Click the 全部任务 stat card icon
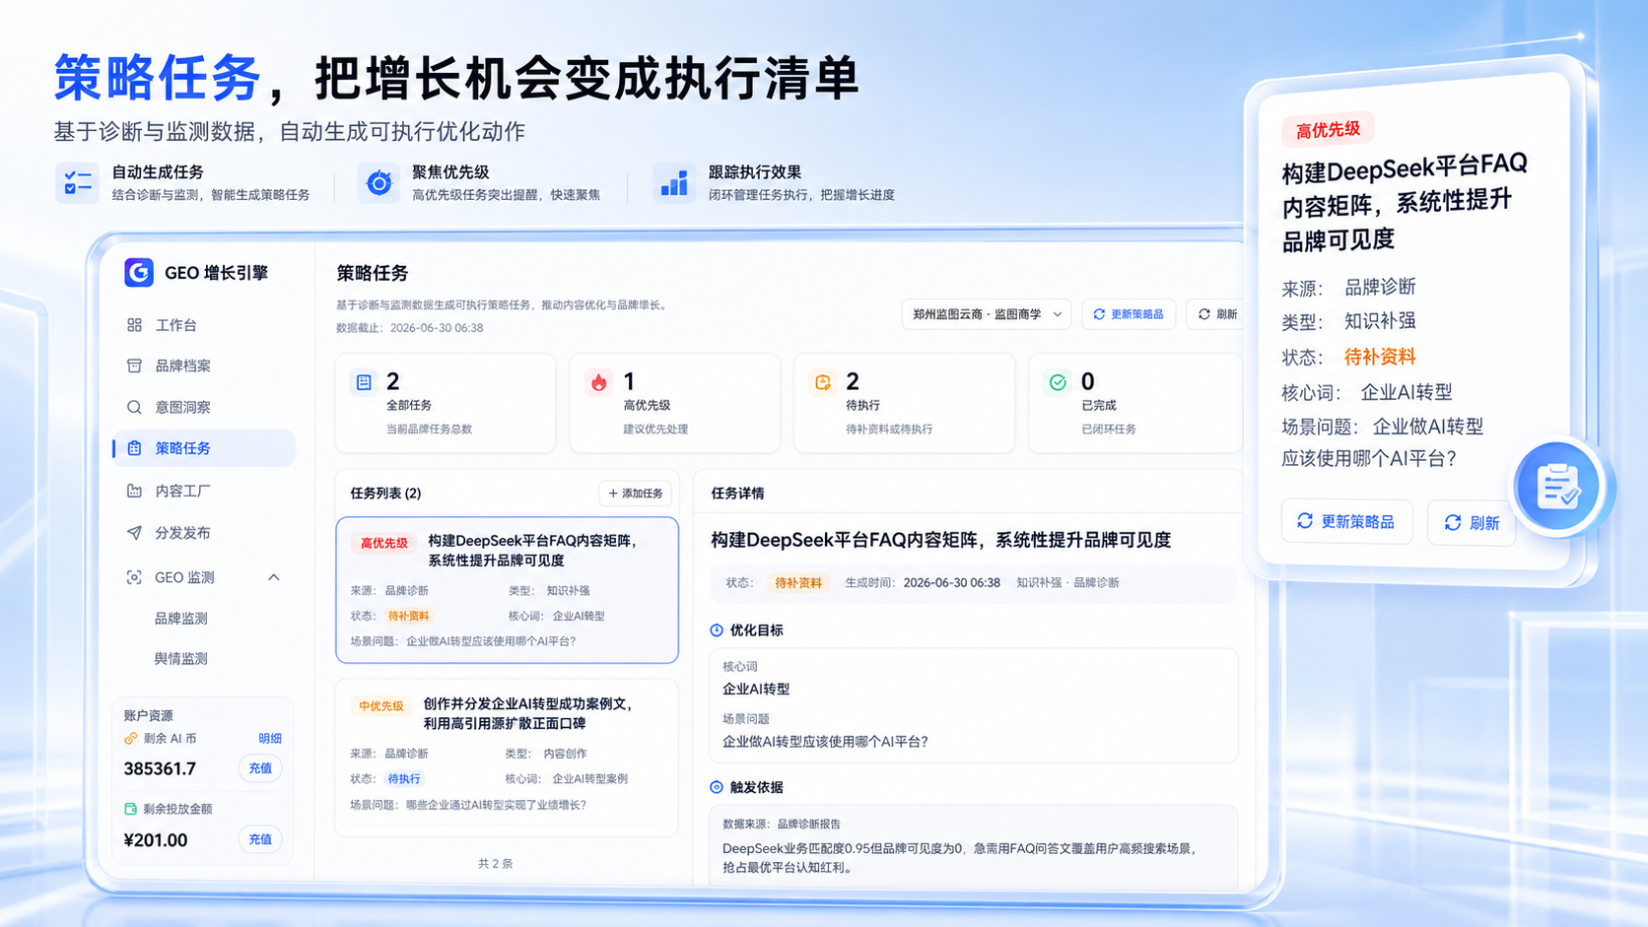This screenshot has width=1648, height=927. point(364,382)
